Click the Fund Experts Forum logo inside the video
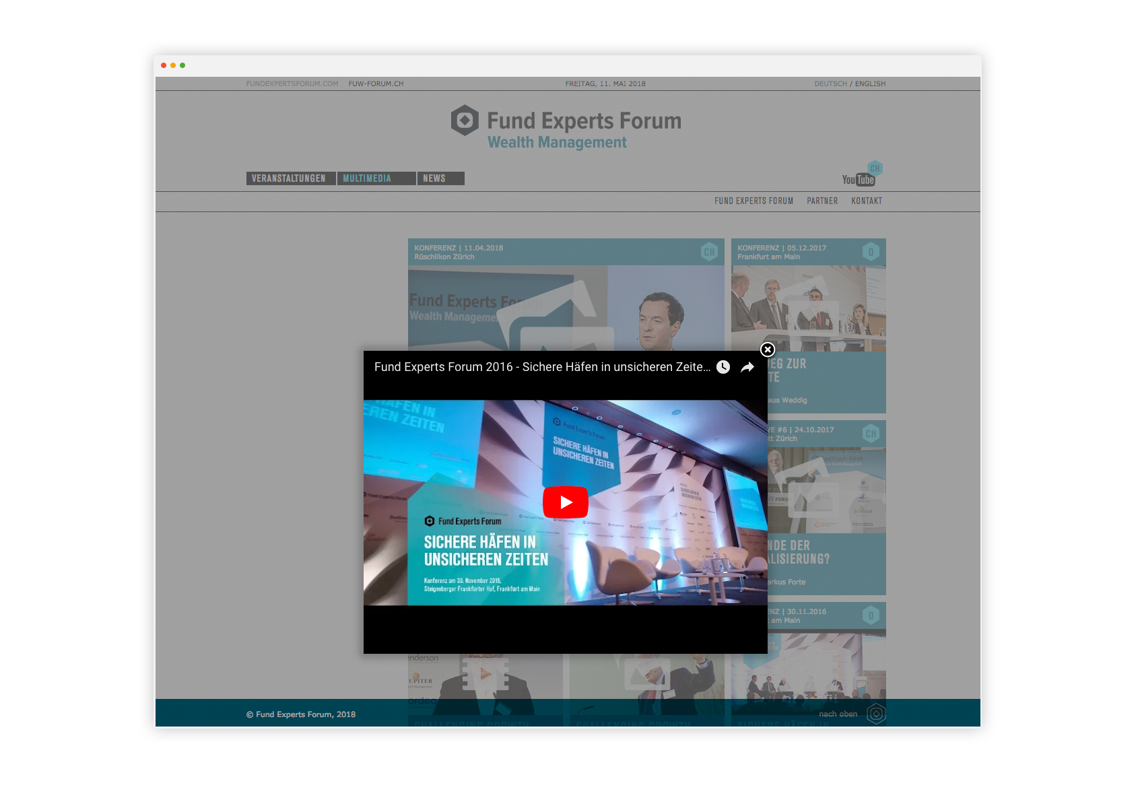This screenshot has width=1138, height=808. [463, 521]
